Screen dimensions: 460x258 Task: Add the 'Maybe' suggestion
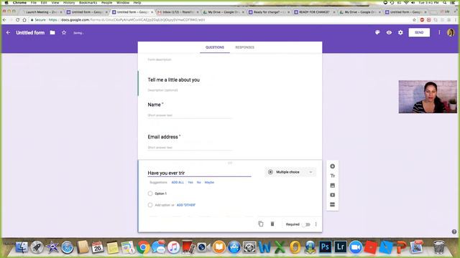tap(209, 182)
